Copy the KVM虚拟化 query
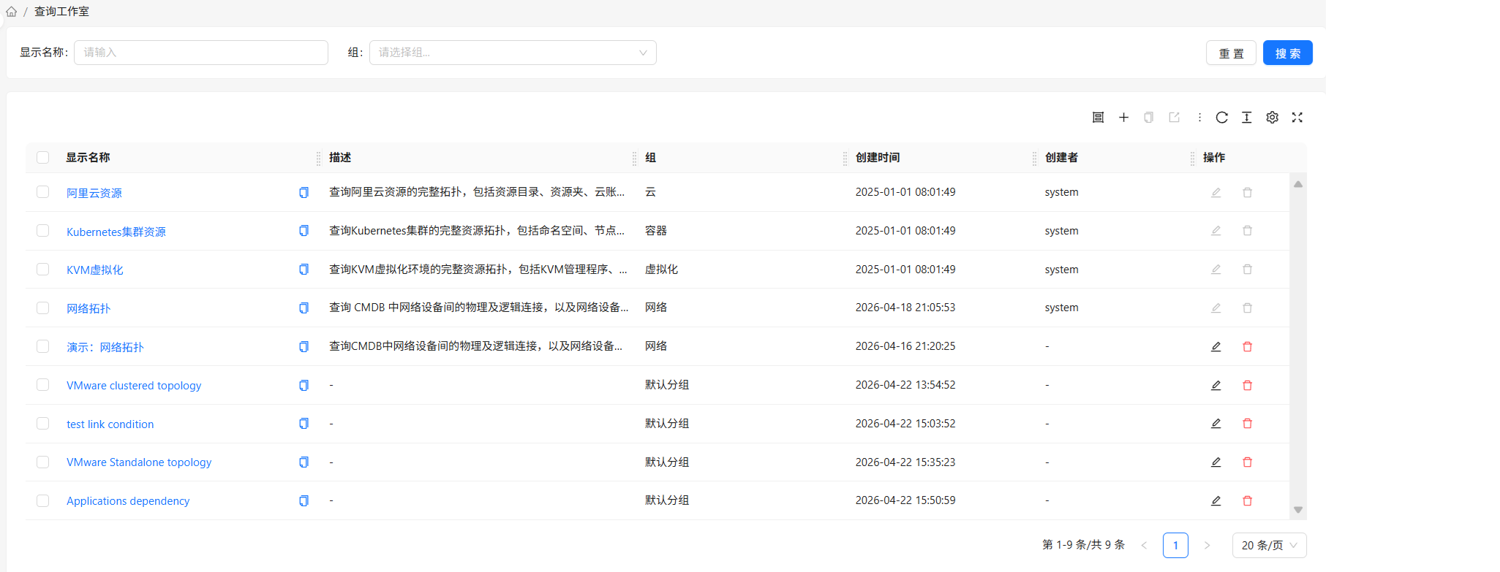Screen dimensions: 1500x572 click(x=304, y=270)
